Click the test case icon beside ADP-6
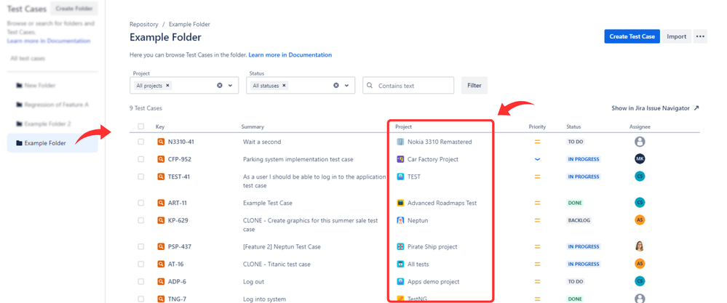Viewport: 727px width, 303px height. 161,281
